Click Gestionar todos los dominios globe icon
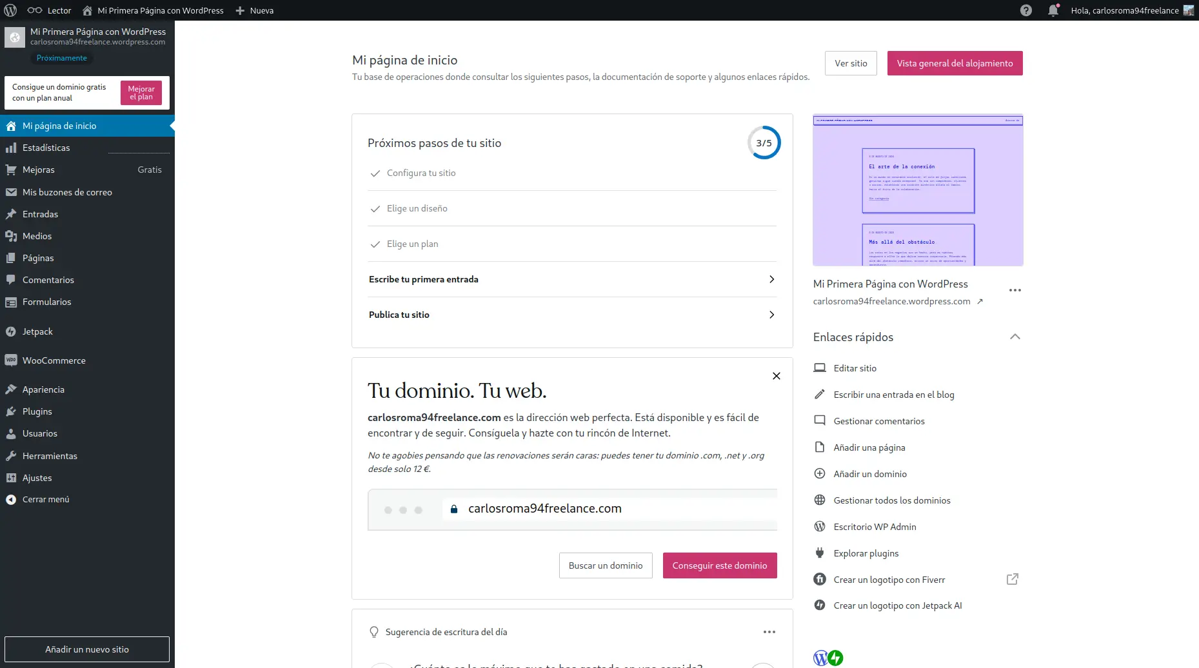The image size is (1199, 668). 820,500
